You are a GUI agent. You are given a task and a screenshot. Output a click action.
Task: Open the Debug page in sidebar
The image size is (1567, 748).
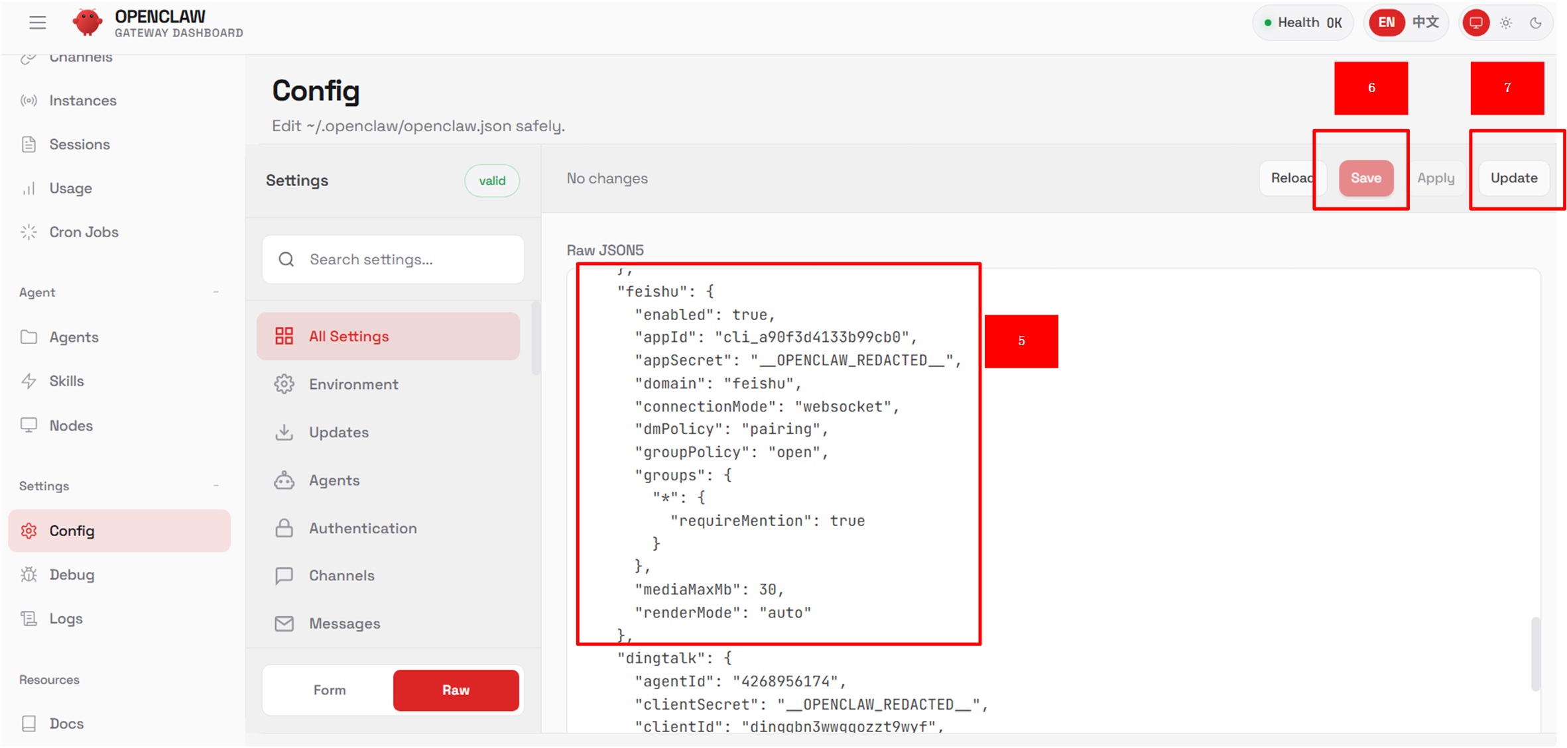(72, 574)
